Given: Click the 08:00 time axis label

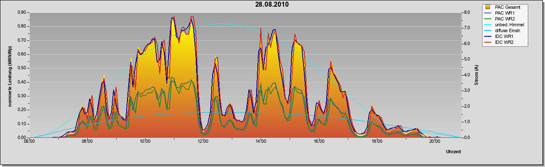Looking at the screenshot, I should click(x=87, y=142).
